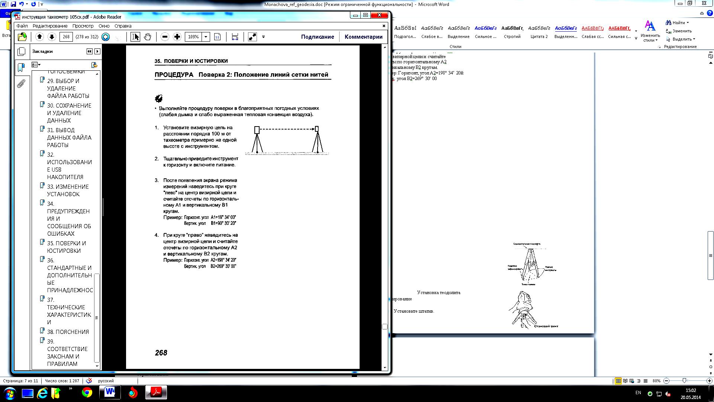Set actual size 1:1 page view

[x=218, y=36]
